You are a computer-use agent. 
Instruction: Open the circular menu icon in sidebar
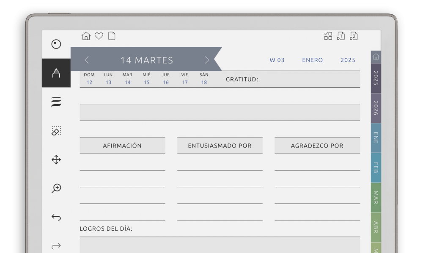[56, 44]
